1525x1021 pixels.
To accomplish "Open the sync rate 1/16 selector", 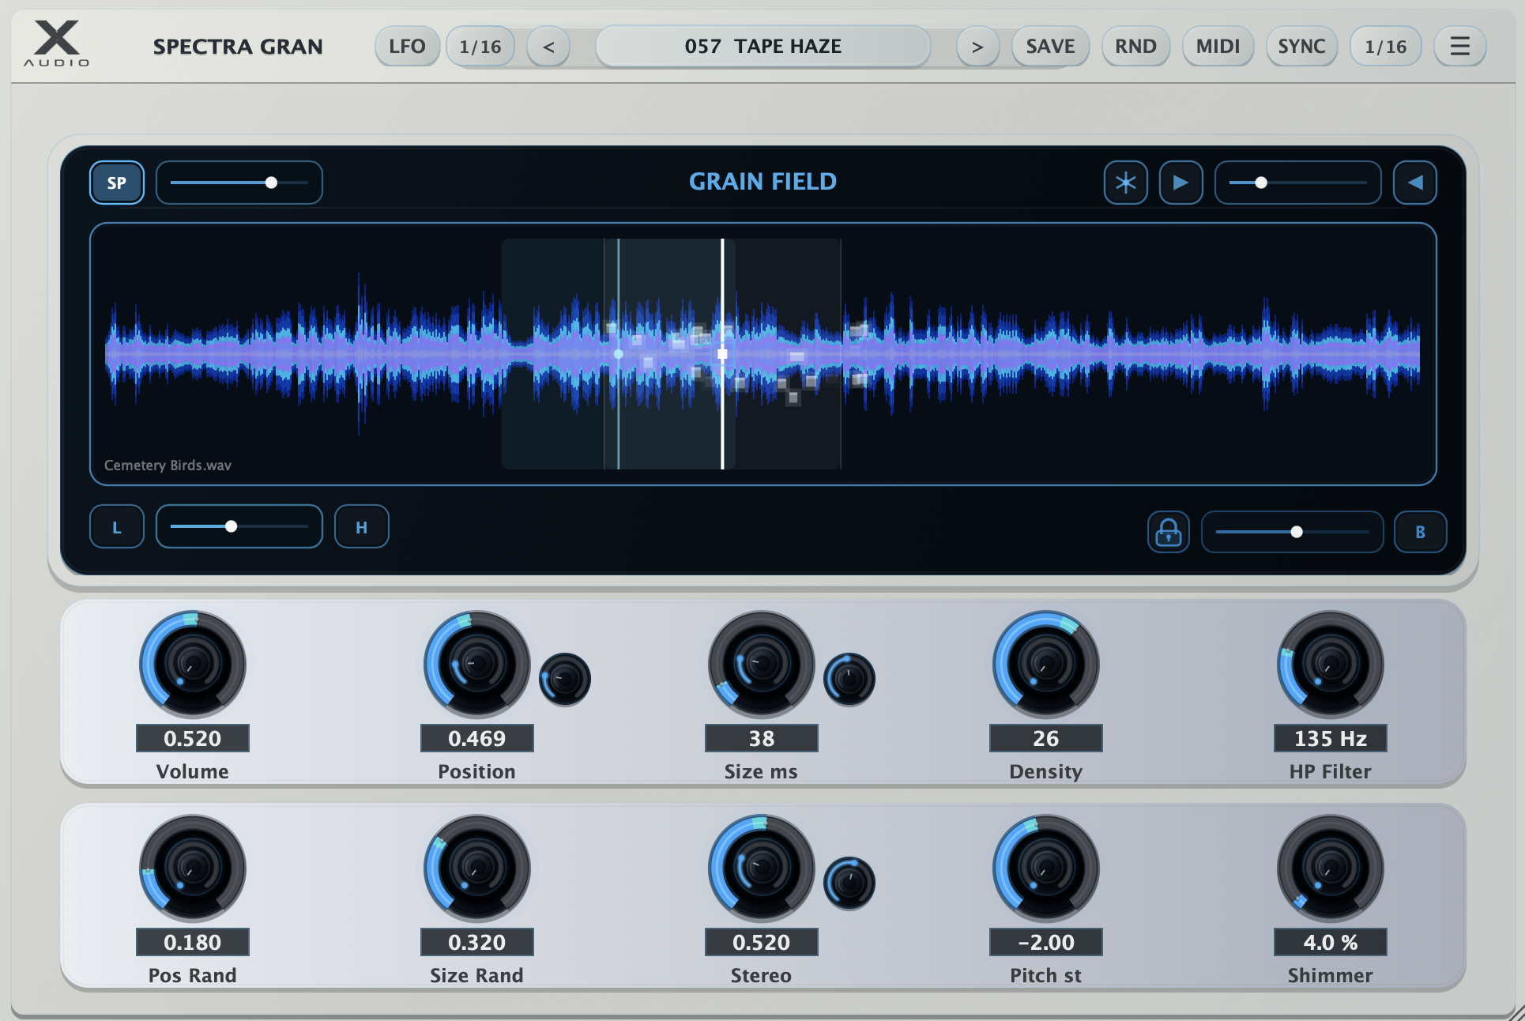I will (x=1385, y=47).
